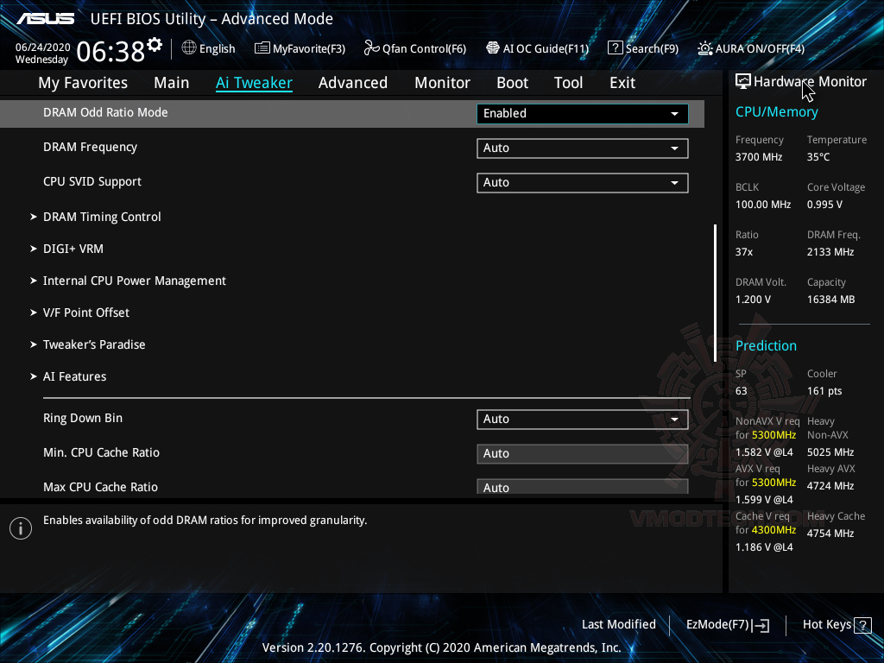Open the Boot menu tab
This screenshot has width=884, height=663.
click(512, 82)
